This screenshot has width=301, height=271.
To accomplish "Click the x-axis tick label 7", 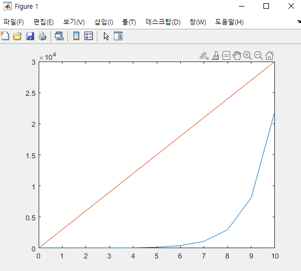I will point(204,256).
